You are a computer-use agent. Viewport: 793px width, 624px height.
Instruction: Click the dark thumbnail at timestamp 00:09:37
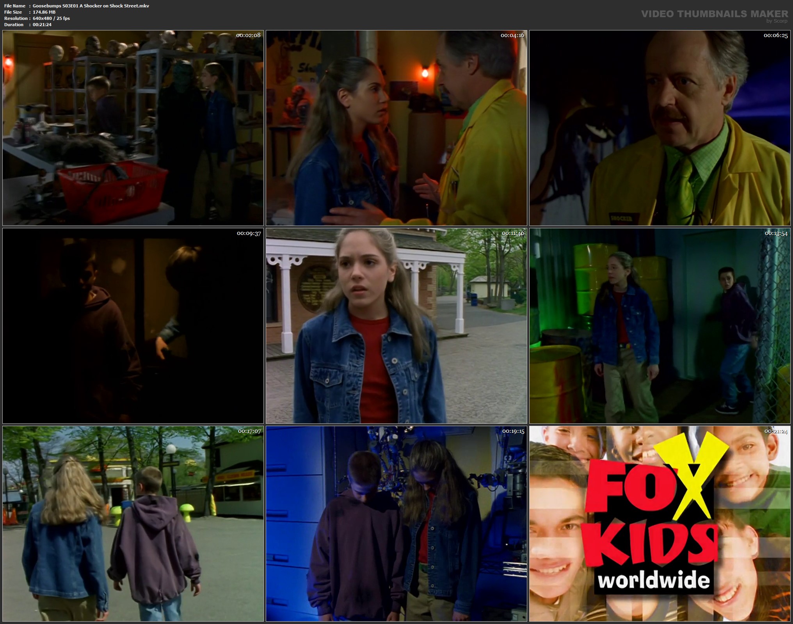tap(133, 326)
